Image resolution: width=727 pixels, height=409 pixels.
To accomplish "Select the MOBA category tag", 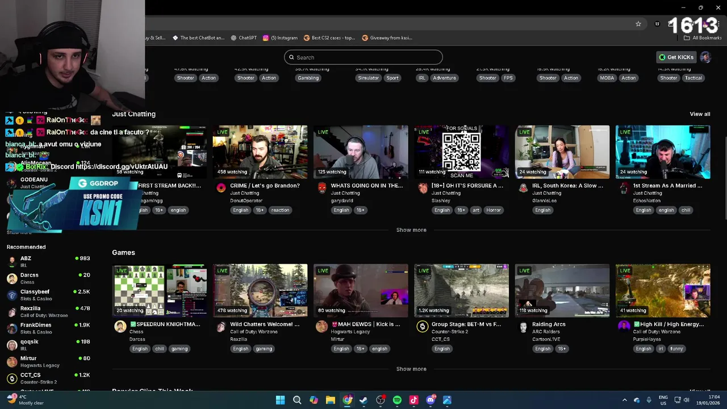I will [x=607, y=78].
